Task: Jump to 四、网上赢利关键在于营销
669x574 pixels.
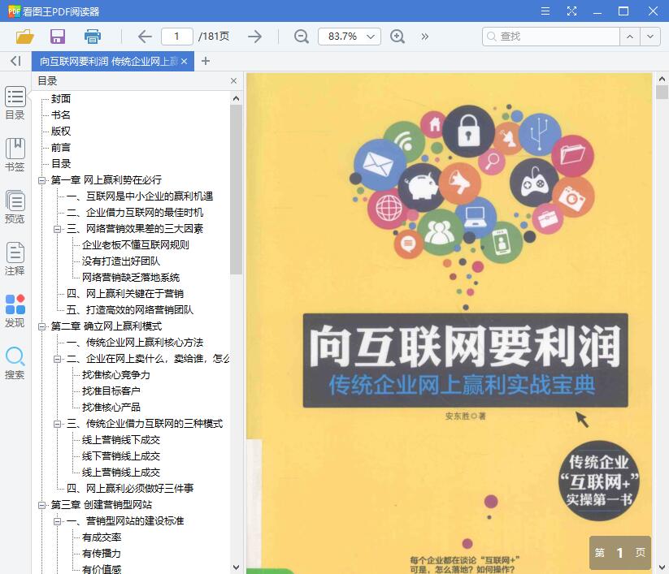Action: [125, 294]
